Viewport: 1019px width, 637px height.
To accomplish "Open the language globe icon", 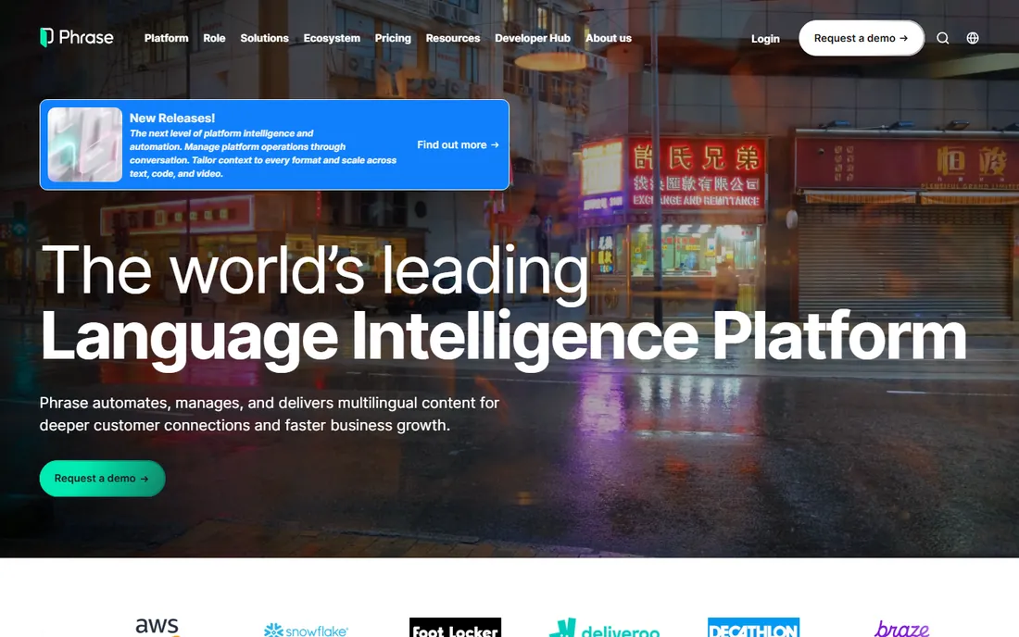I will pos(972,38).
